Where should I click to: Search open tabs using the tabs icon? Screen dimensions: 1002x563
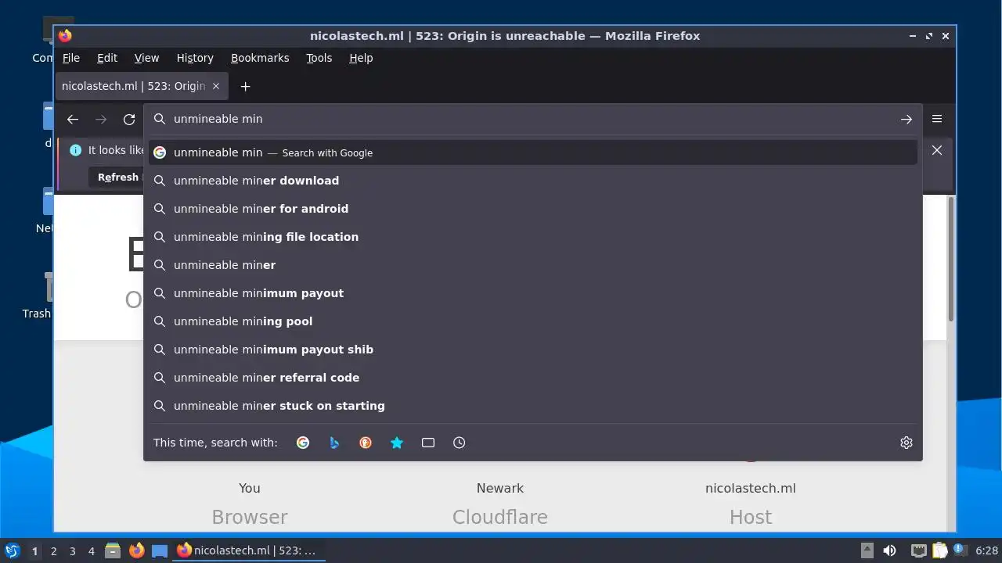tap(428, 443)
